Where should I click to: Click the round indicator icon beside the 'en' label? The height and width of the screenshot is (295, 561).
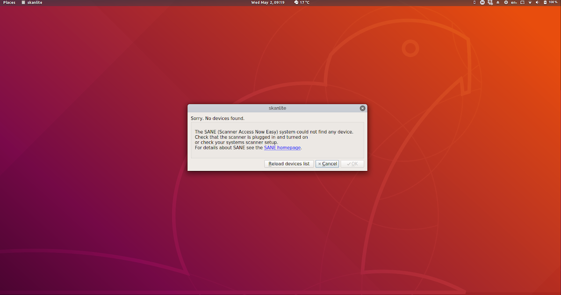506,2
